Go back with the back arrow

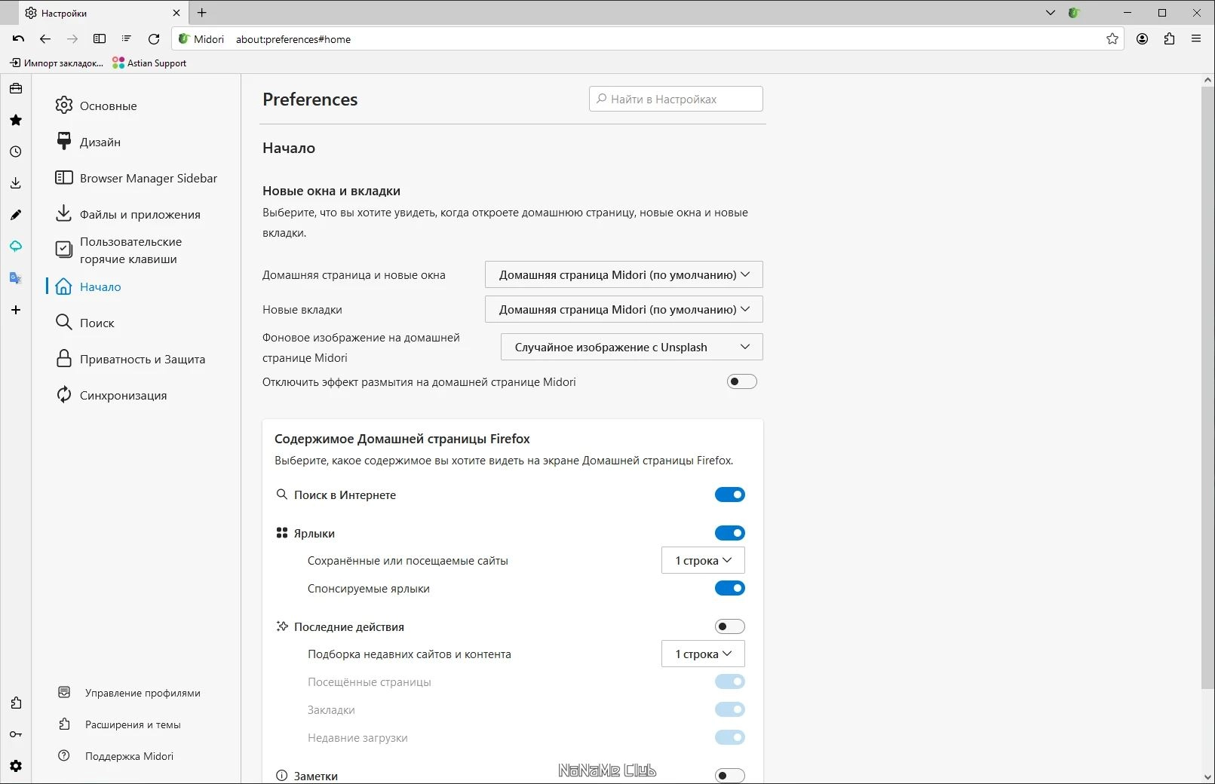click(45, 38)
